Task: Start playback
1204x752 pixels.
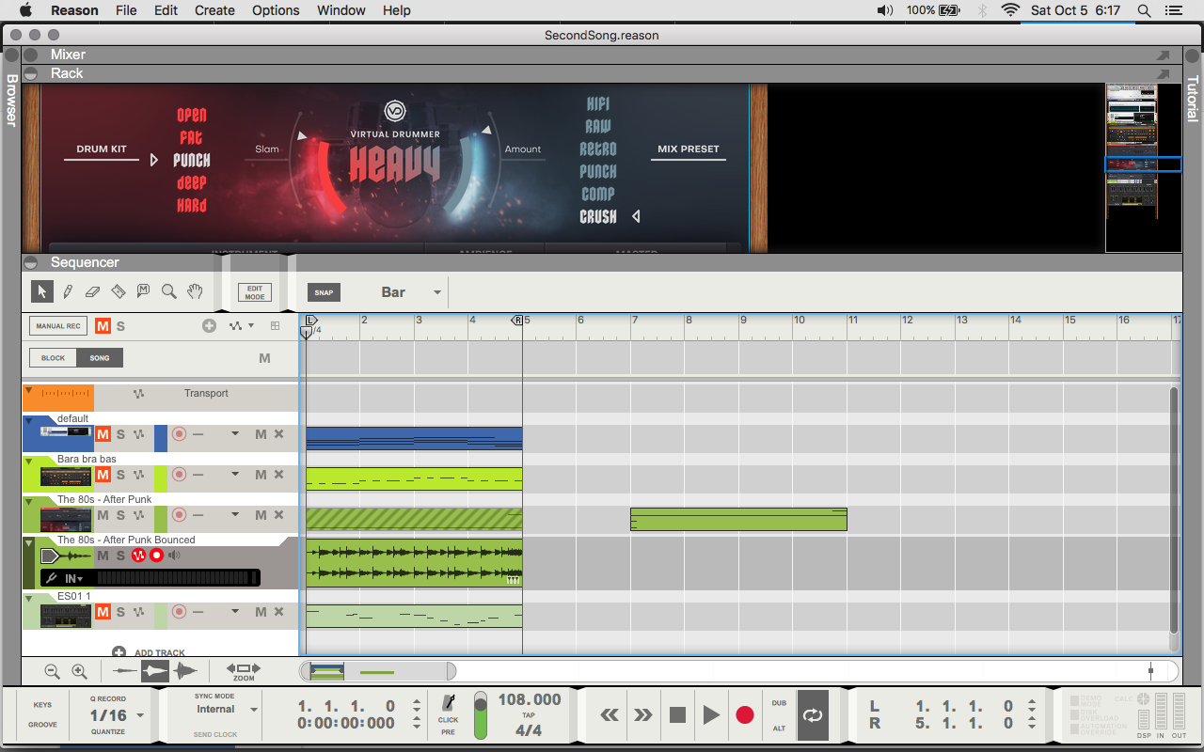Action: 711,715
